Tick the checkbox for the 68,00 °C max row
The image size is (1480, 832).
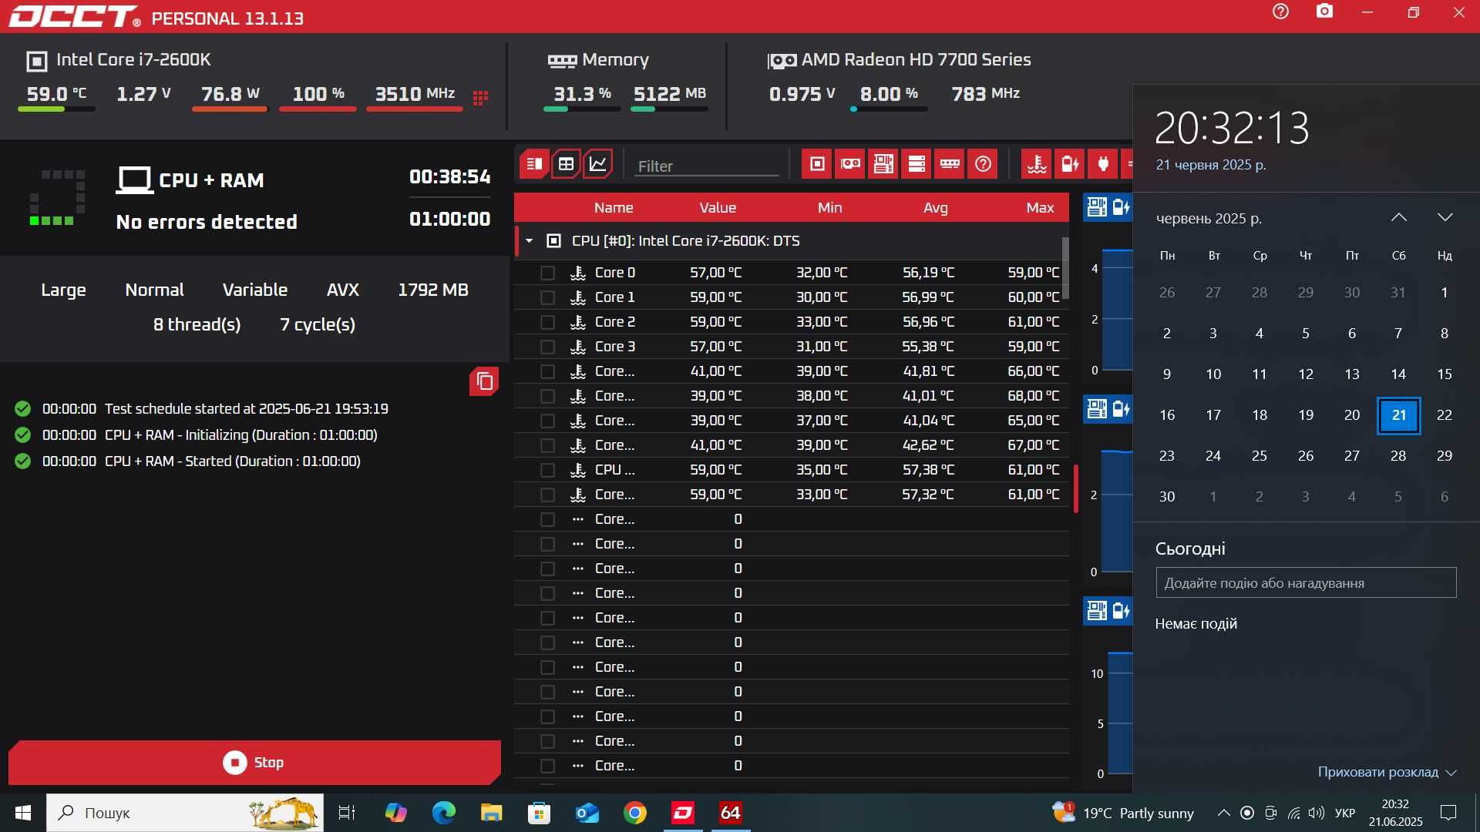[547, 396]
